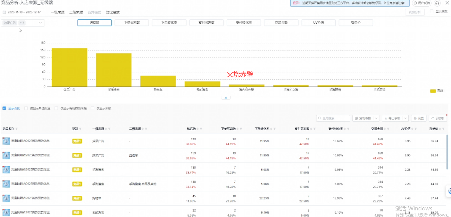Click sort arrows on 交易金额 column
451x217 pixels.
click(x=385, y=129)
